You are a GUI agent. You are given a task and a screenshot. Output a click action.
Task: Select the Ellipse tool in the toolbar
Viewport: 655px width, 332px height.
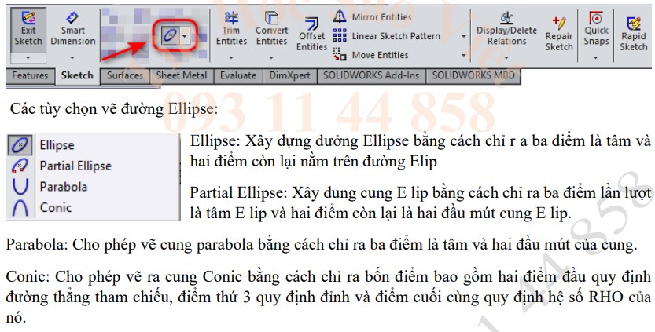click(x=170, y=36)
